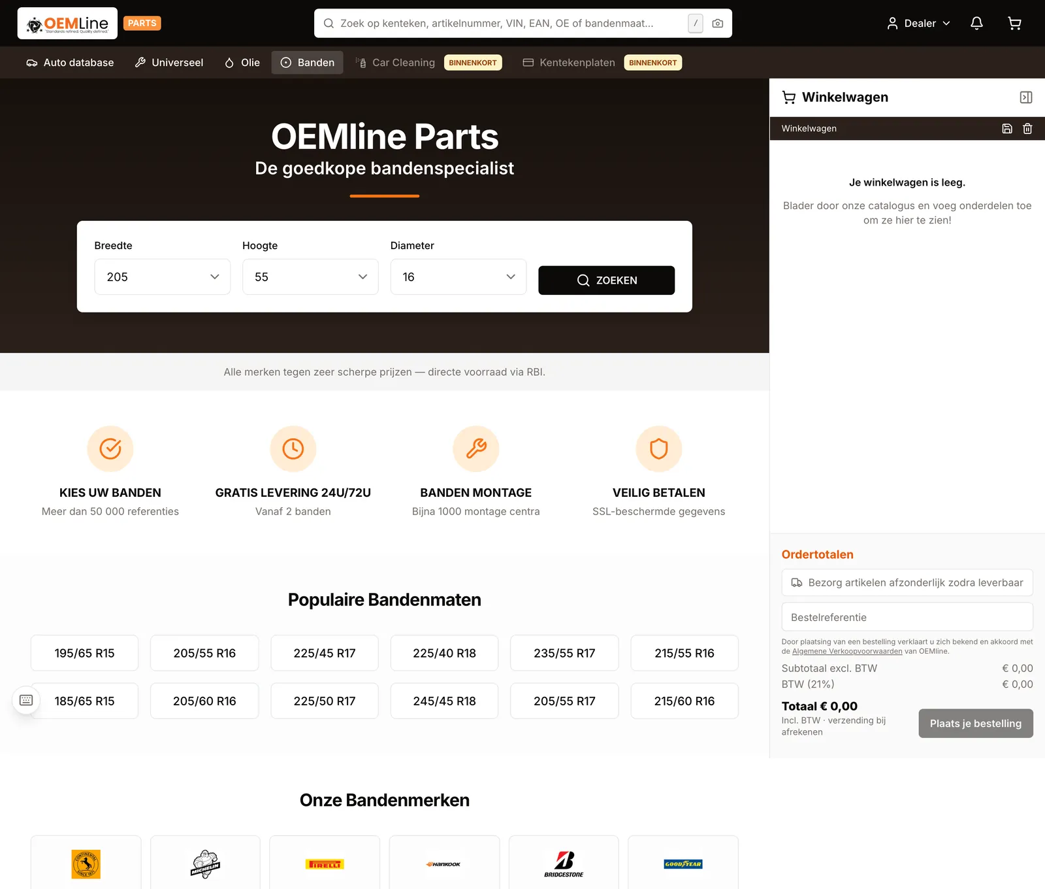Image resolution: width=1045 pixels, height=889 pixels.
Task: Empty the Winkelwagen with trash icon
Action: tap(1027, 129)
